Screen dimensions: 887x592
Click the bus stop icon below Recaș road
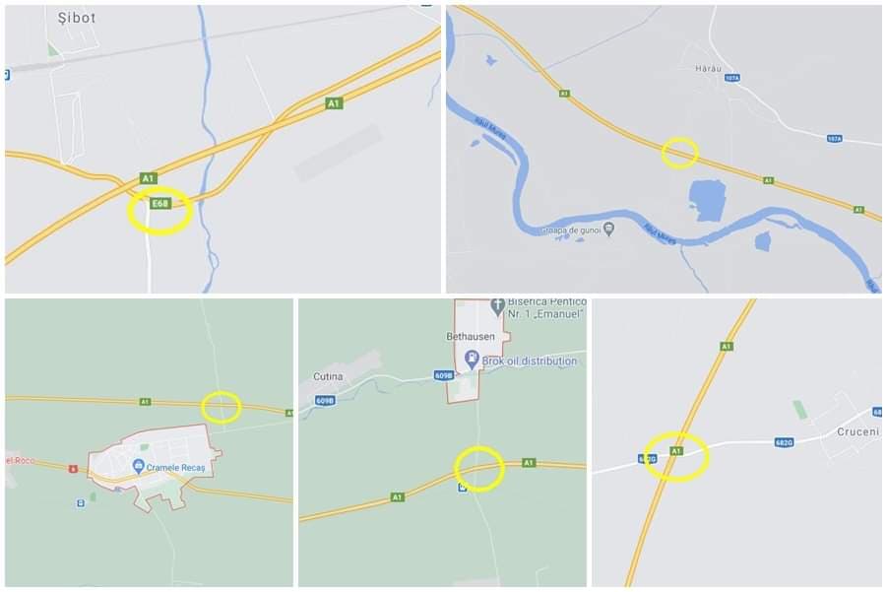pyautogui.click(x=81, y=503)
